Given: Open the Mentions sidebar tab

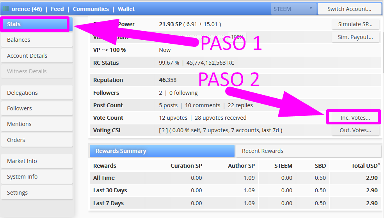Looking at the screenshot, I should click(x=37, y=124).
